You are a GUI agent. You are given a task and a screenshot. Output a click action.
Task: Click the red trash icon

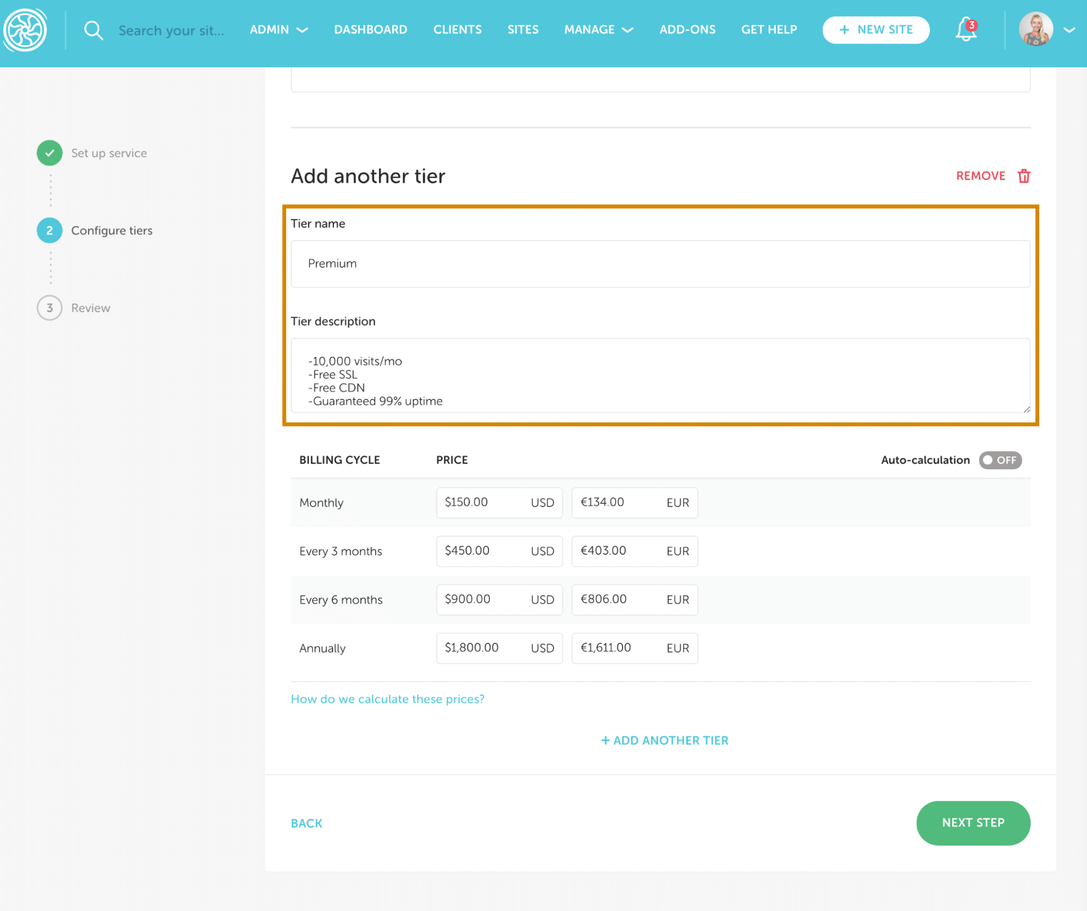(x=1023, y=176)
